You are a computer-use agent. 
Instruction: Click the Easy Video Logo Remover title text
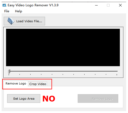(33, 5)
